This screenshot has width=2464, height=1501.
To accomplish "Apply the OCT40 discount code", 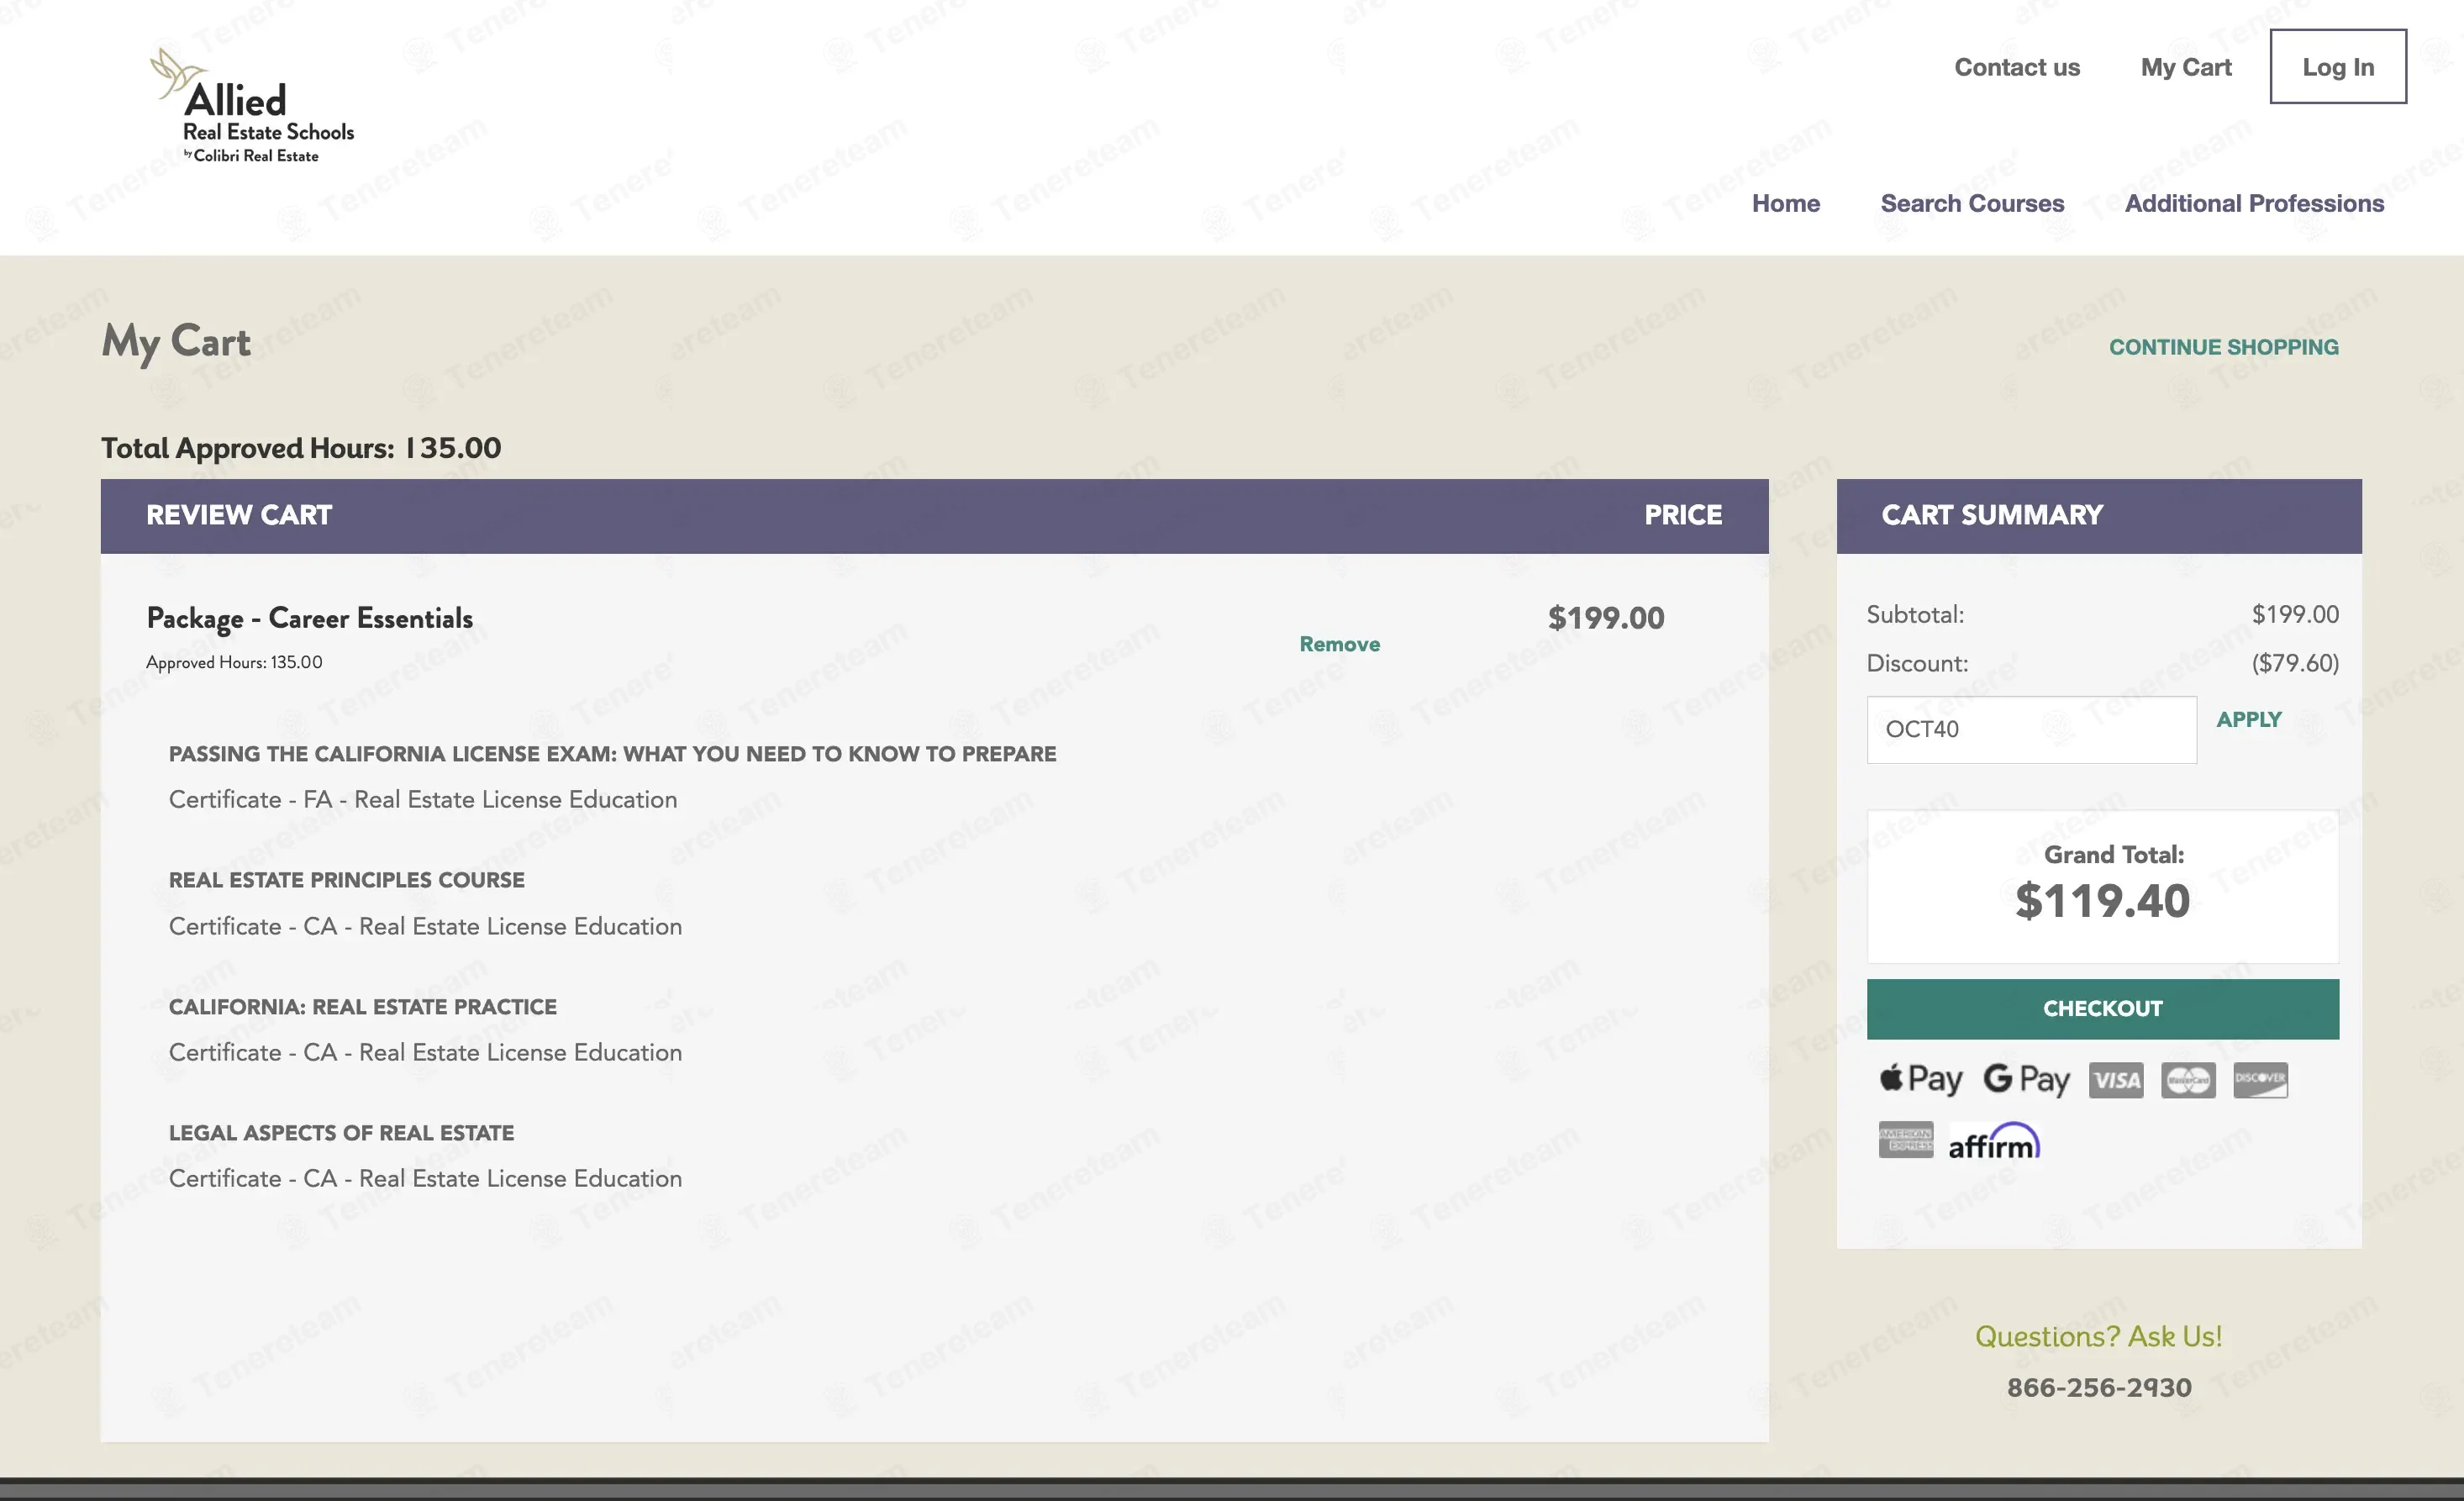I will pos(2248,720).
